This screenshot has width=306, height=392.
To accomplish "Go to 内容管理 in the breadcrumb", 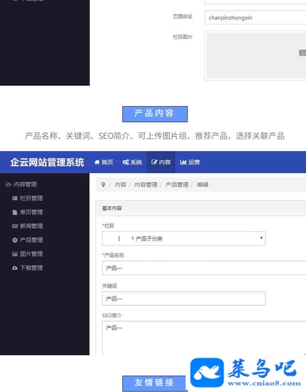I will (146, 185).
